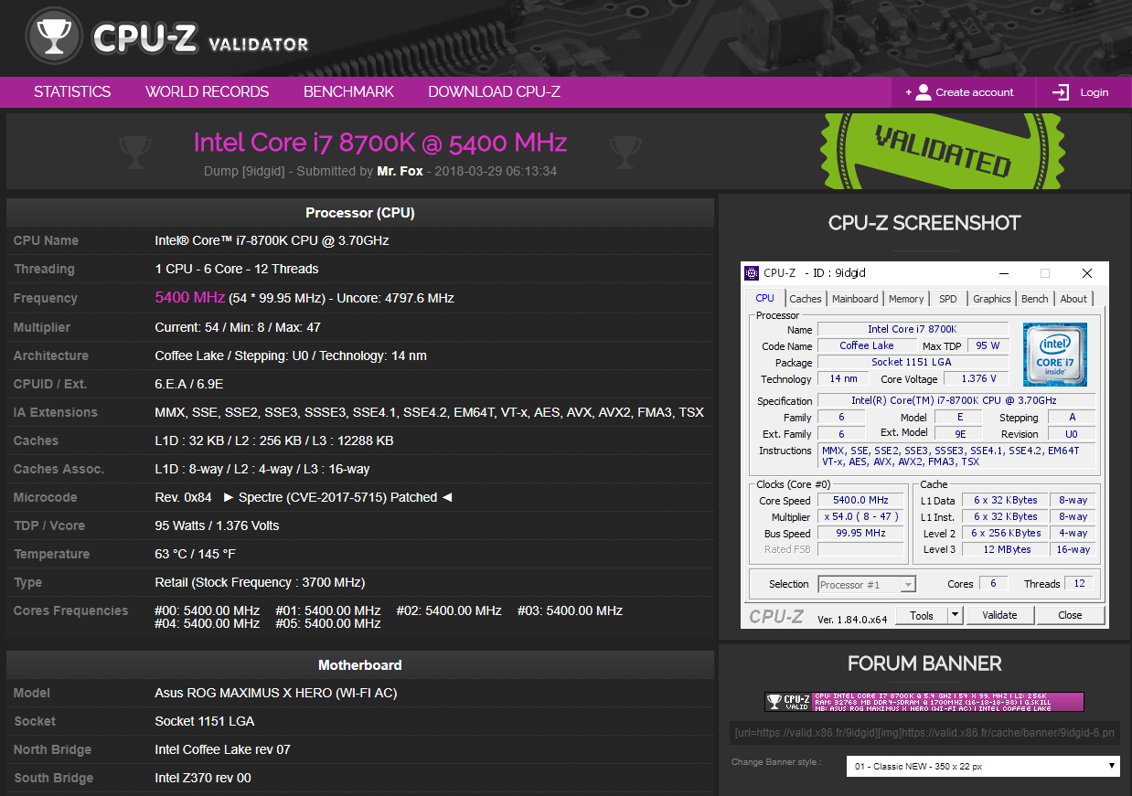Click the Core Speed field 5400.0 MHz
This screenshot has height=796, width=1132.
[x=860, y=500]
